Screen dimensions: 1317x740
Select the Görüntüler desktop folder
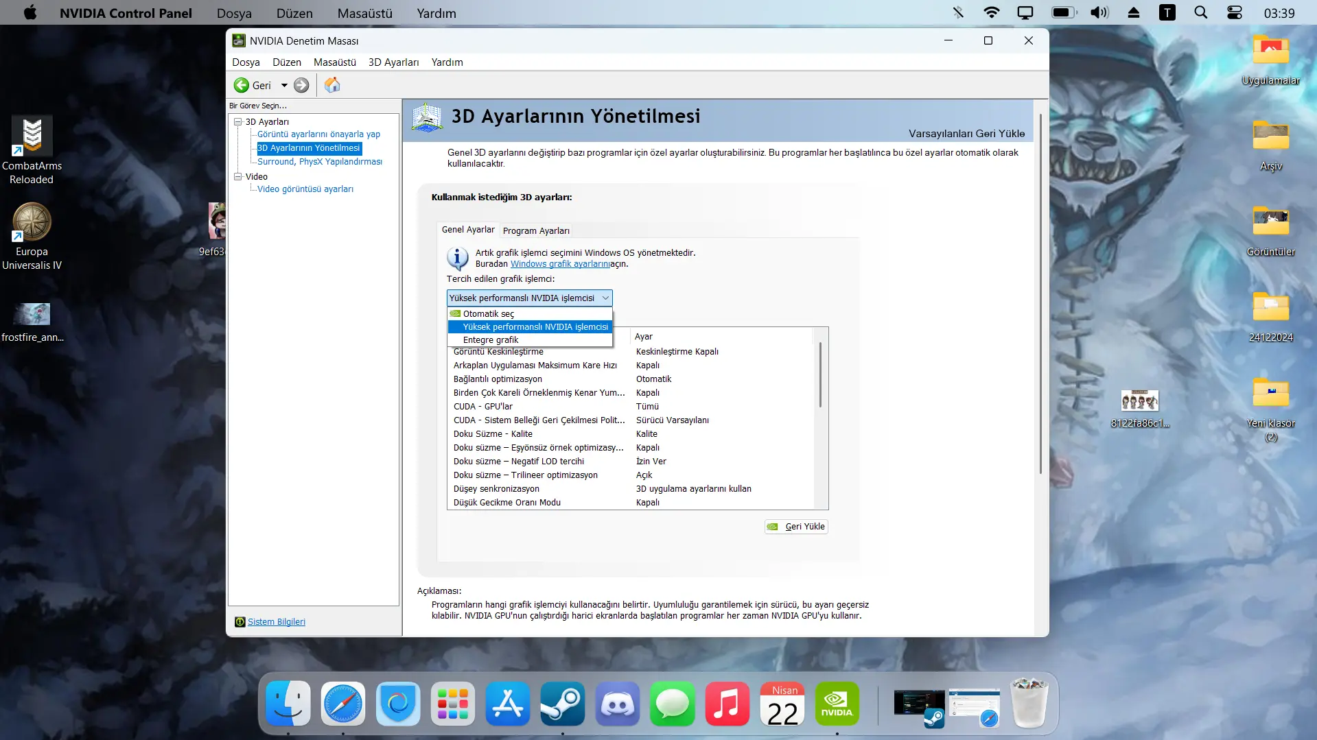(x=1270, y=231)
